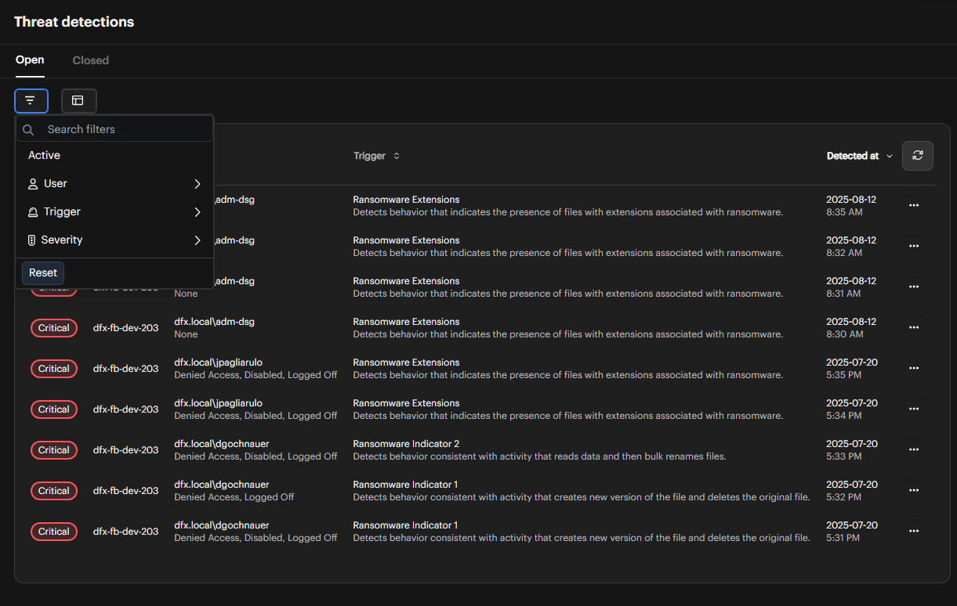
Task: Open more options for the 8:35 AM detection
Action: 914,206
